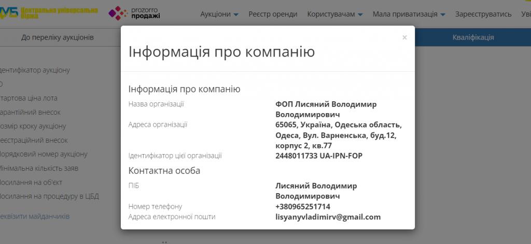This screenshot has width=531, height=244.
Task: Click the Посилання на процедуру в ЦБД item
Action: 49,196
